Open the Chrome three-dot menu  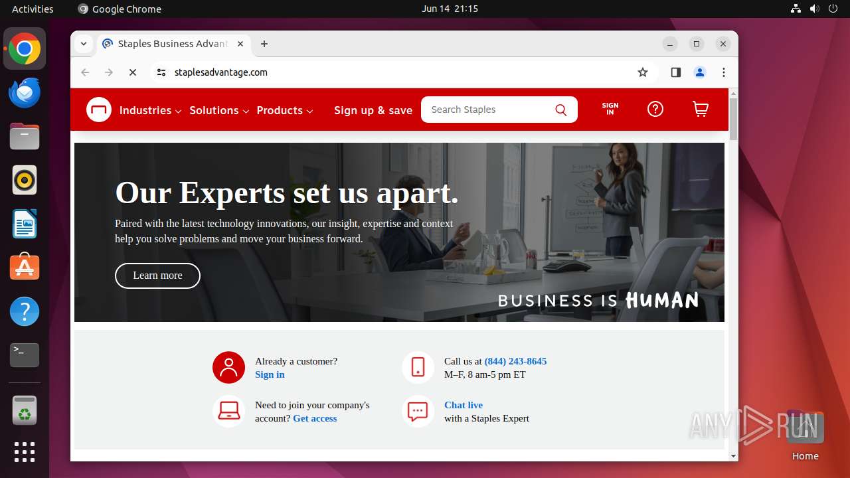coord(724,72)
